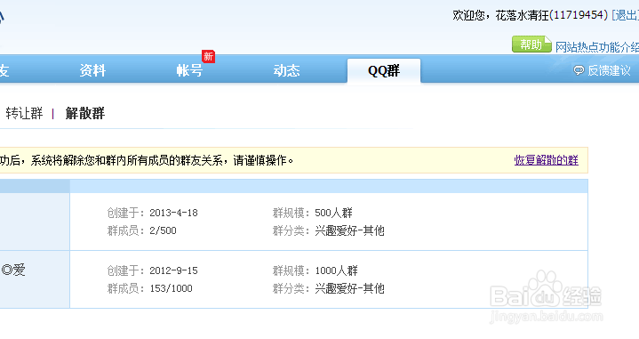Click group size 1000人群
Screen dimensions: 639x339
[x=337, y=270]
